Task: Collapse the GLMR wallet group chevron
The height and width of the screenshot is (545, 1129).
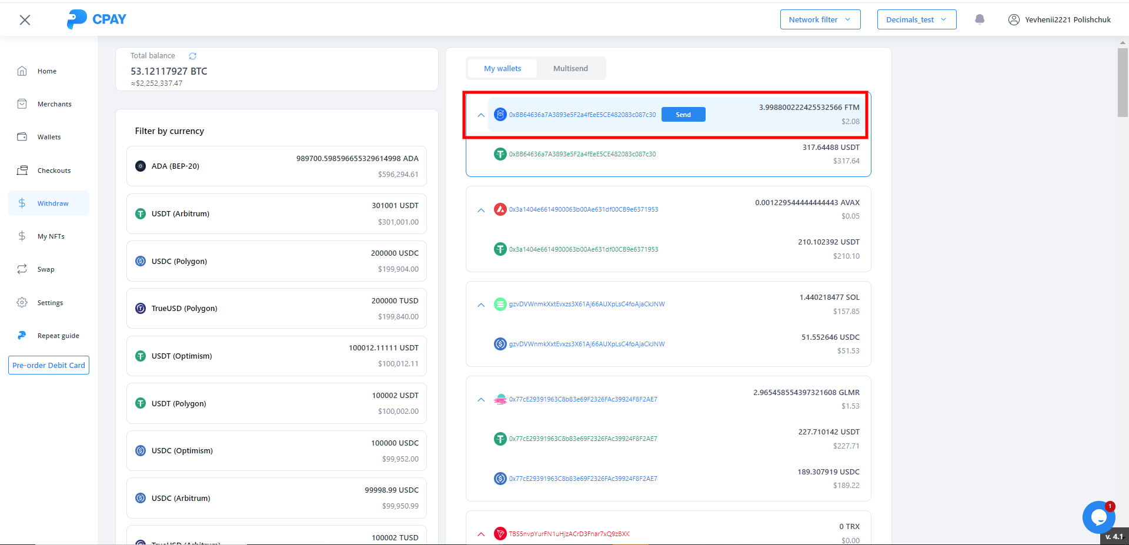Action: [x=481, y=400]
